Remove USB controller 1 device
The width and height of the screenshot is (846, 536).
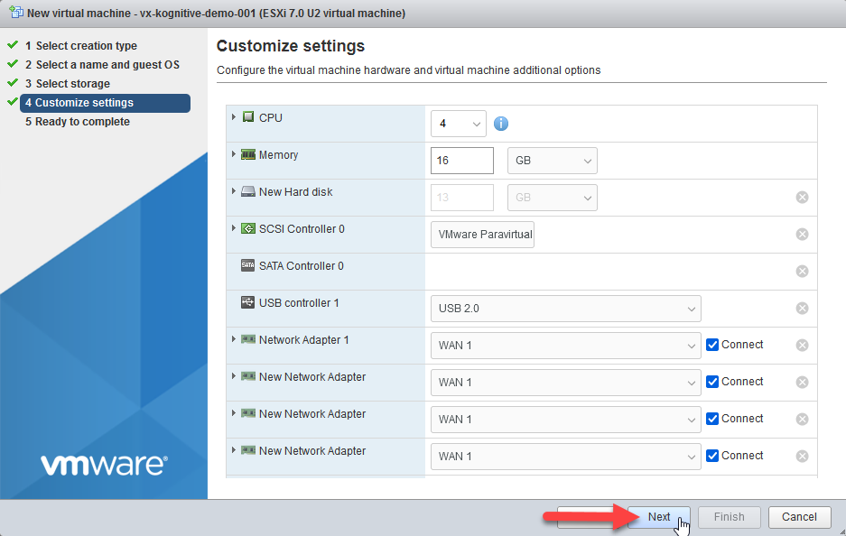[x=802, y=309]
